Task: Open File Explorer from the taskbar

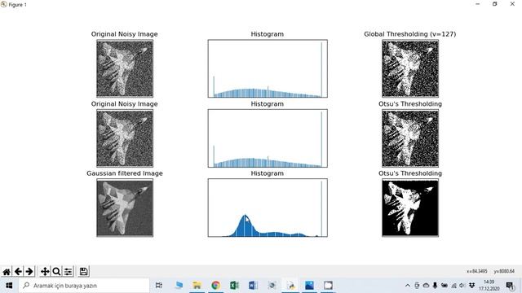Action: coord(197,286)
